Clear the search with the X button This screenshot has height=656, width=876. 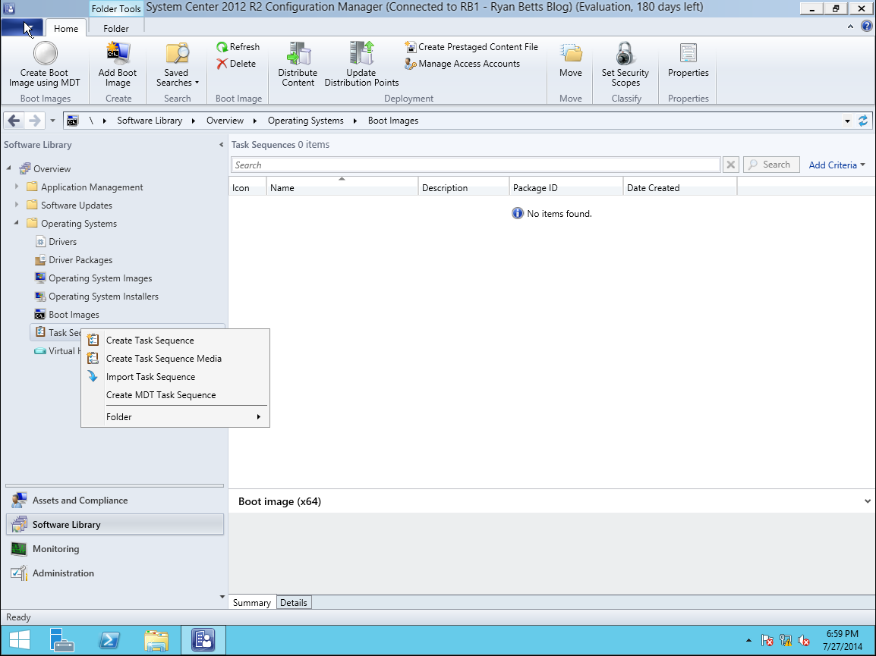pos(730,165)
